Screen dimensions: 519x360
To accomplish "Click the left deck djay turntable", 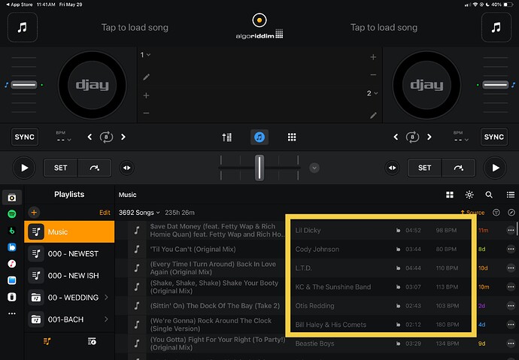I will [92, 85].
